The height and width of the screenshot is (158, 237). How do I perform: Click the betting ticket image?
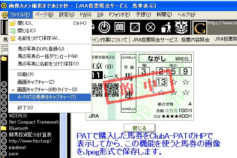point(140,86)
